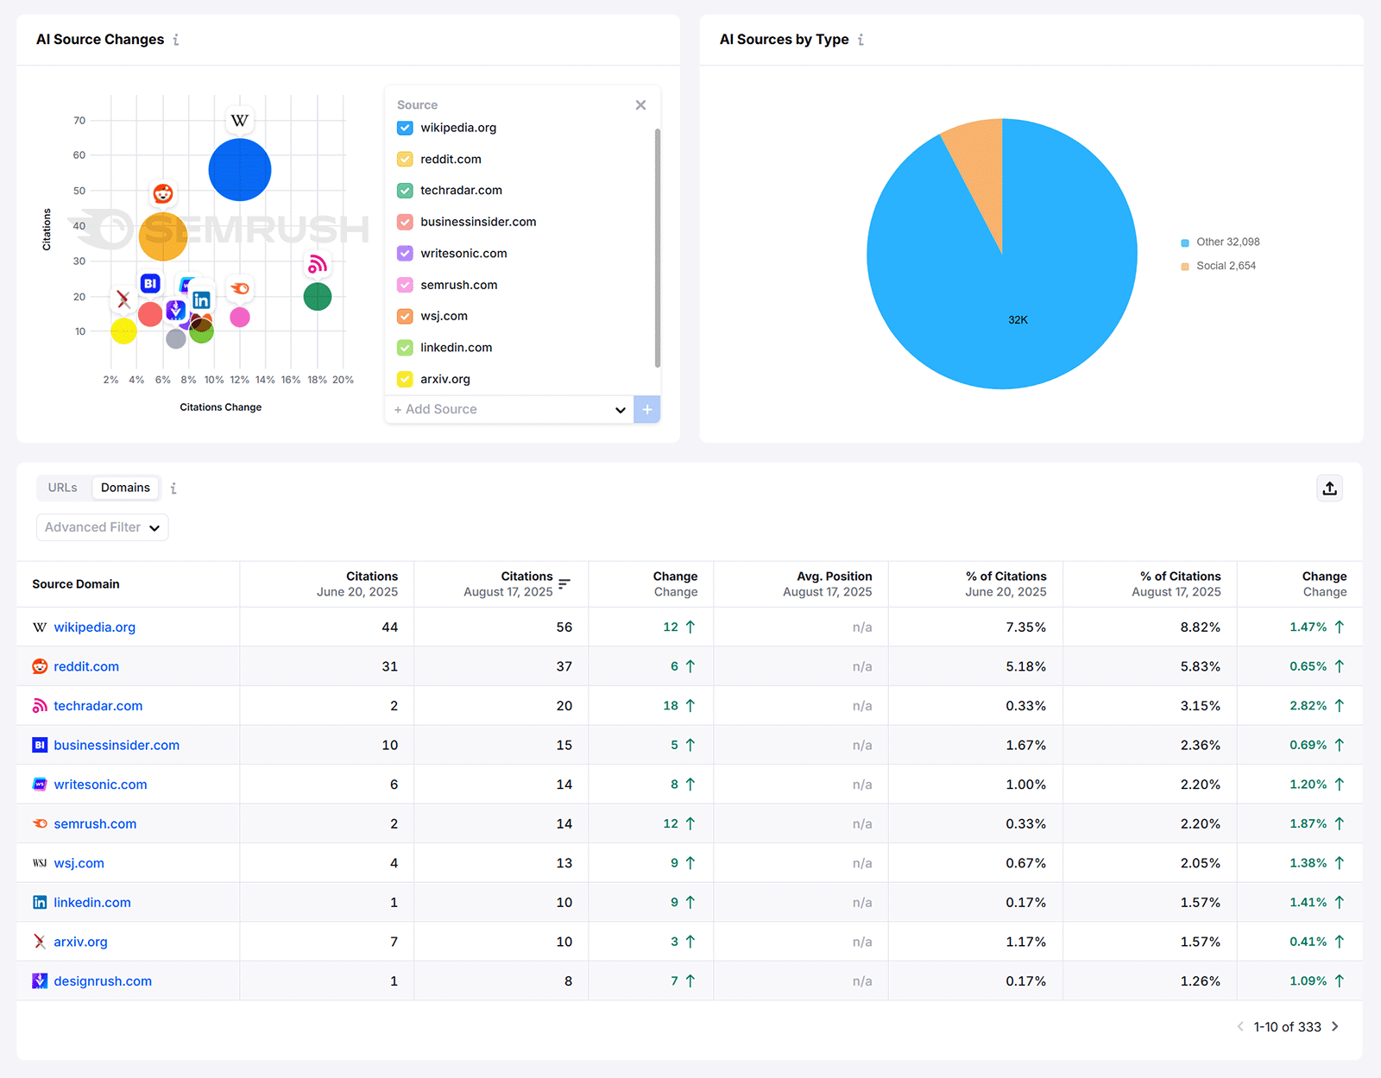
Task: Expand the Advanced Filter options
Action: 102,527
